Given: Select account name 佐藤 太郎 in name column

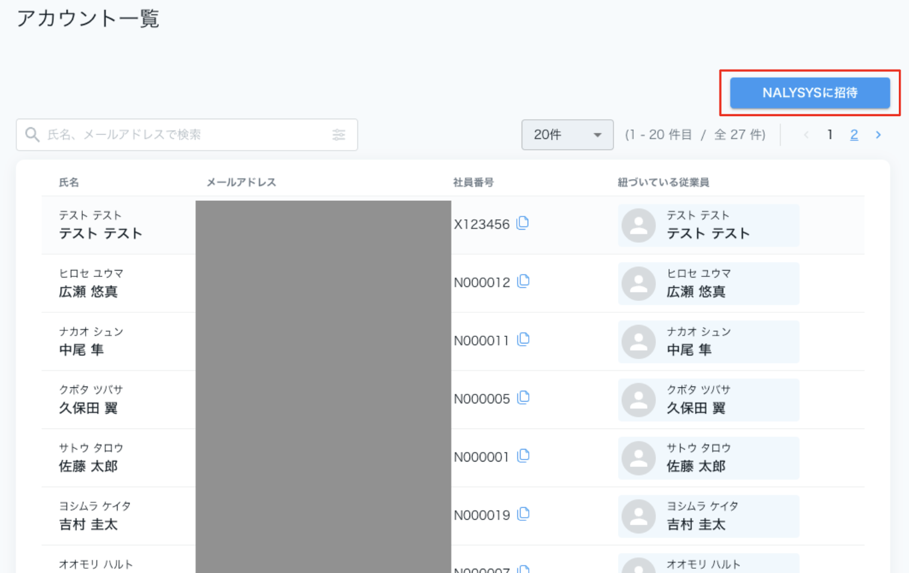Looking at the screenshot, I should point(88,466).
